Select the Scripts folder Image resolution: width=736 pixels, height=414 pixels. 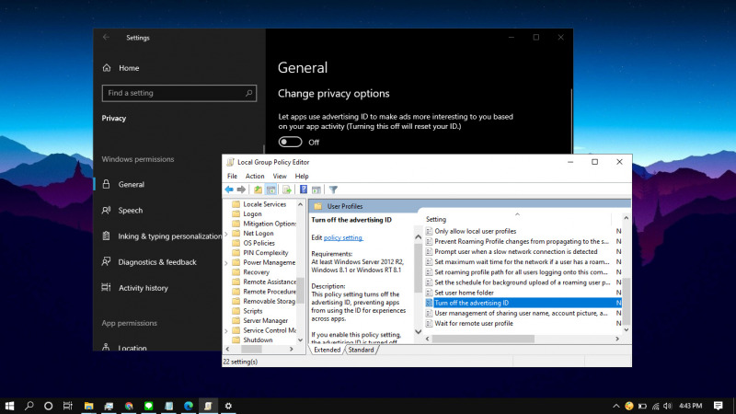[252, 311]
